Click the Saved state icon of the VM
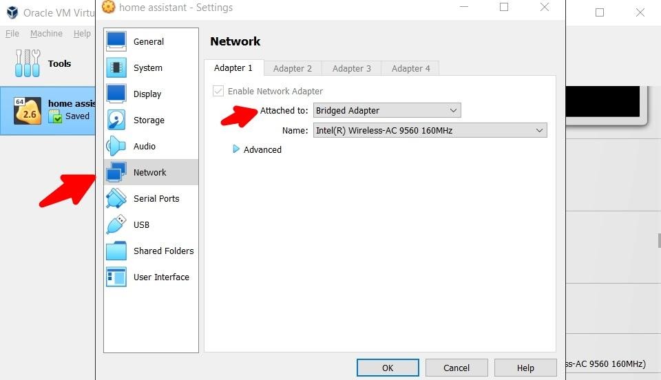Viewport: 661px width, 380px height. tap(55, 117)
